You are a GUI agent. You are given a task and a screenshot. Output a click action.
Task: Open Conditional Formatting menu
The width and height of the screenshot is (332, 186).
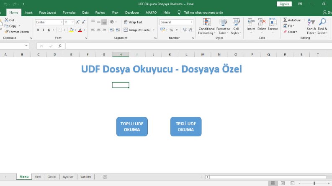[206, 26]
